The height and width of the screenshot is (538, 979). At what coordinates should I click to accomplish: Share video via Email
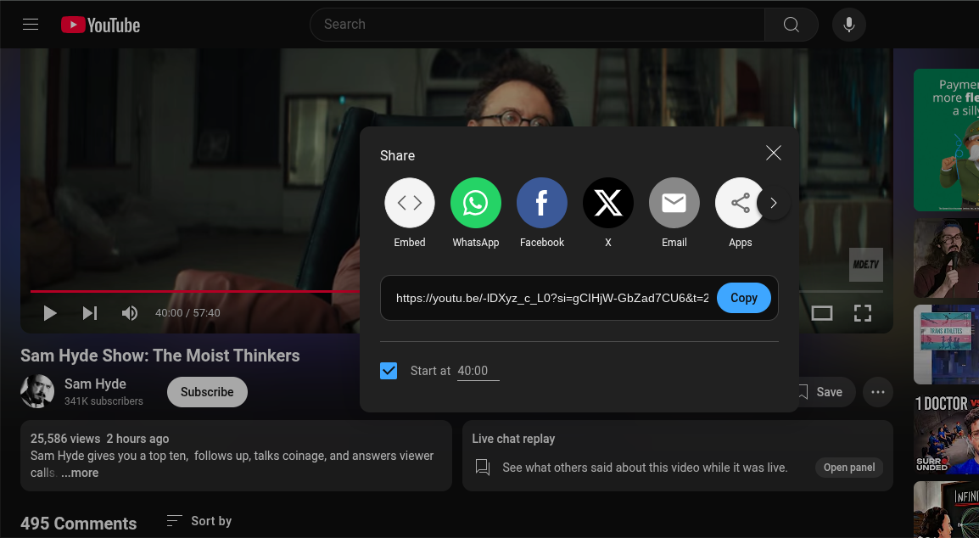click(674, 213)
